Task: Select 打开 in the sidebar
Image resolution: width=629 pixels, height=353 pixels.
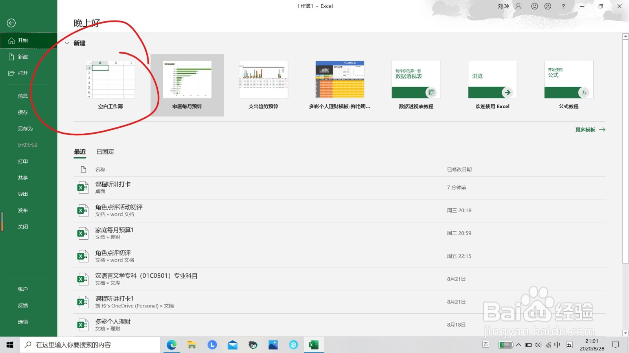Action: (x=29, y=73)
